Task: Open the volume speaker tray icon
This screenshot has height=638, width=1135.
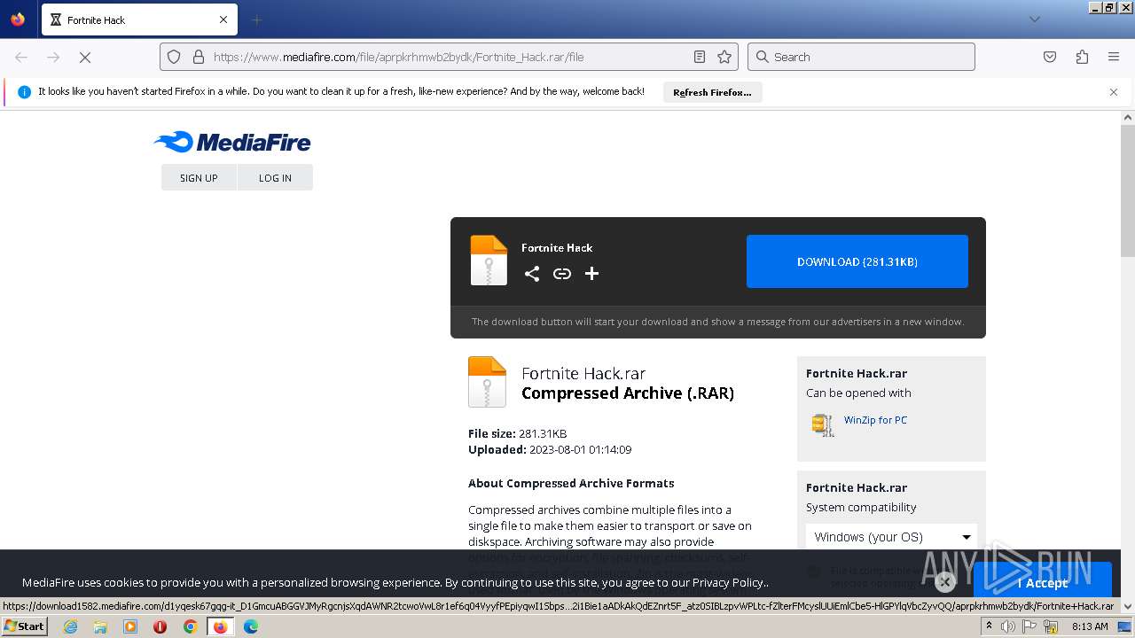Action: click(1008, 626)
